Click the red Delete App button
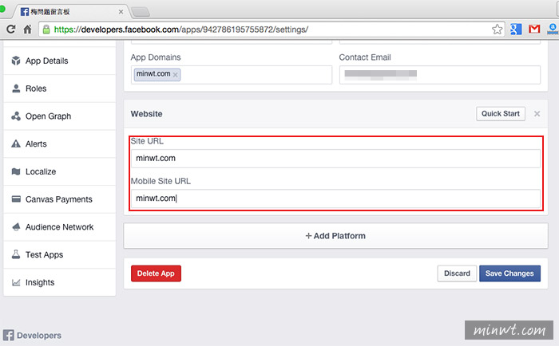 point(156,273)
